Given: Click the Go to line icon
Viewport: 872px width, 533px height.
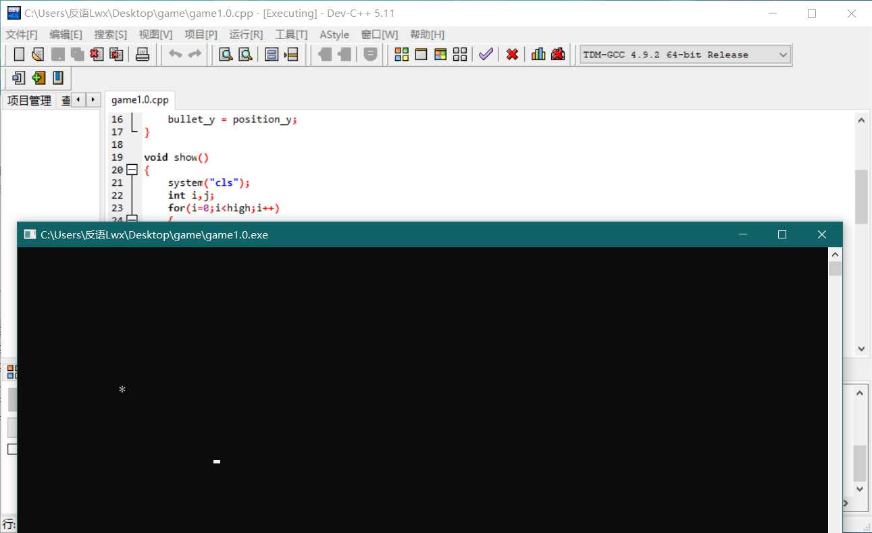Looking at the screenshot, I should [292, 55].
